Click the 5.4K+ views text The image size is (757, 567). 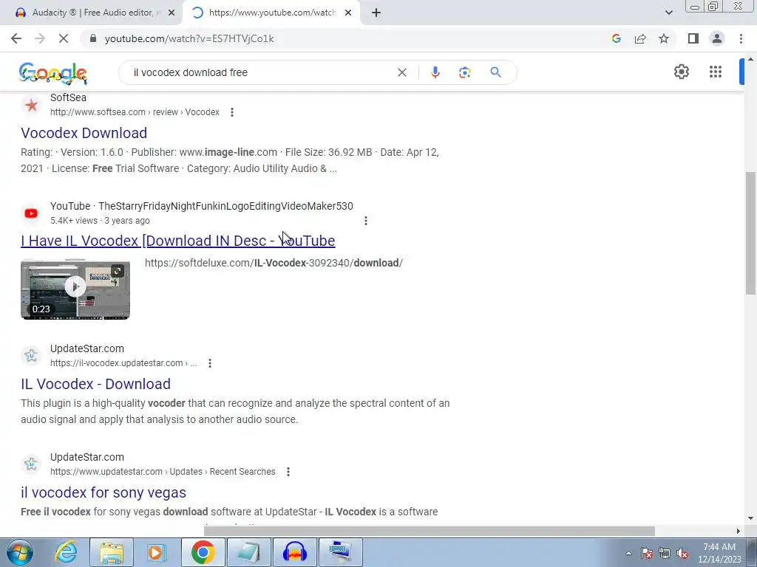(73, 221)
